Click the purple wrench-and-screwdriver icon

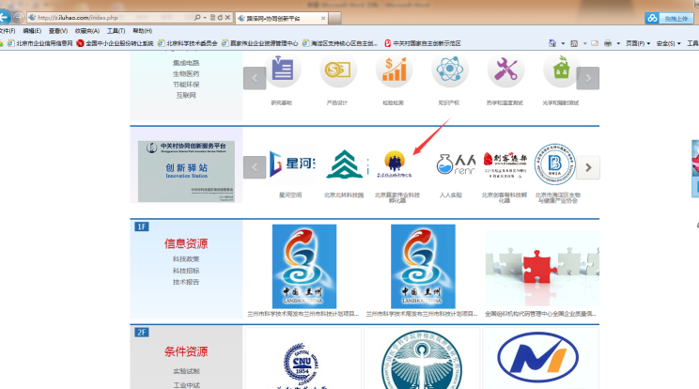pyautogui.click(x=505, y=70)
